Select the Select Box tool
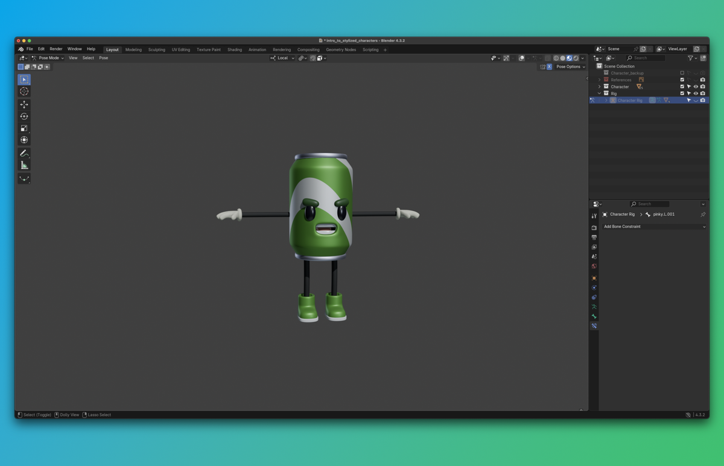 pyautogui.click(x=24, y=80)
